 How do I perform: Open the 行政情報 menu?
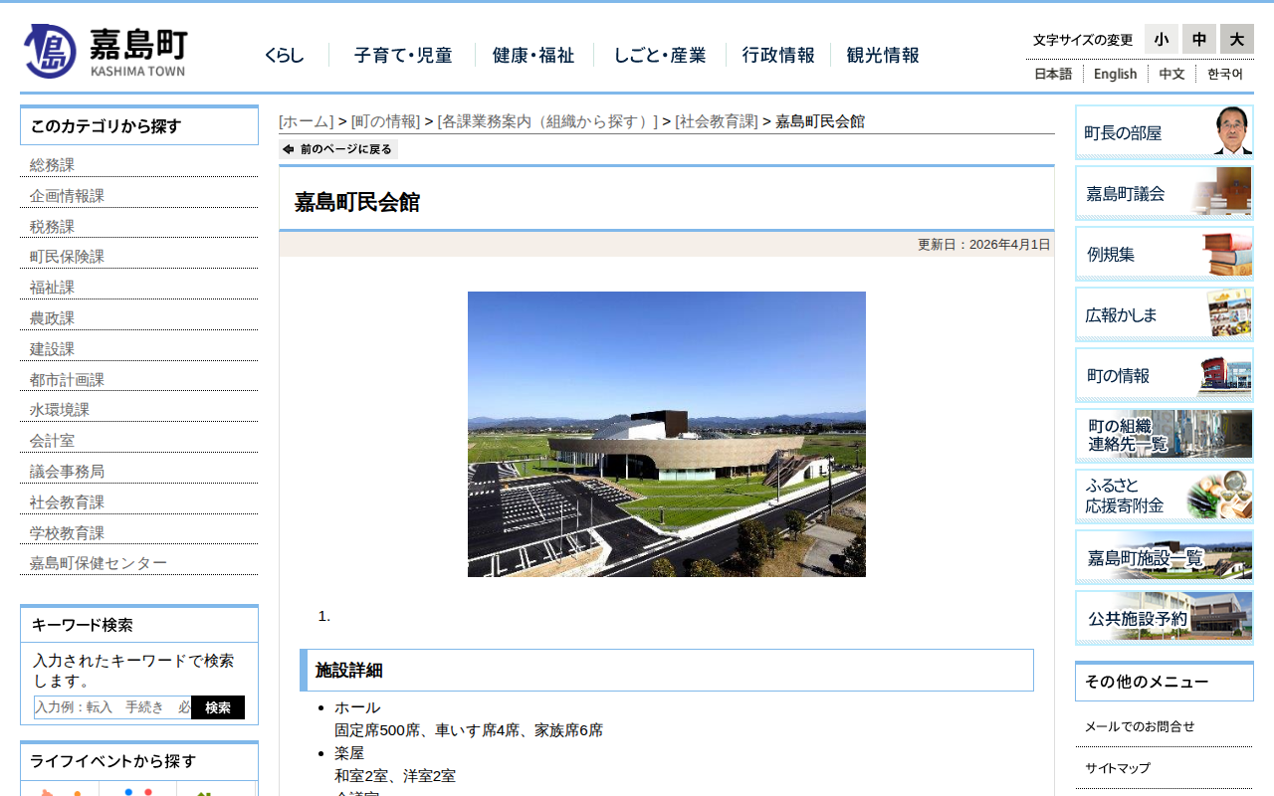pos(778,56)
